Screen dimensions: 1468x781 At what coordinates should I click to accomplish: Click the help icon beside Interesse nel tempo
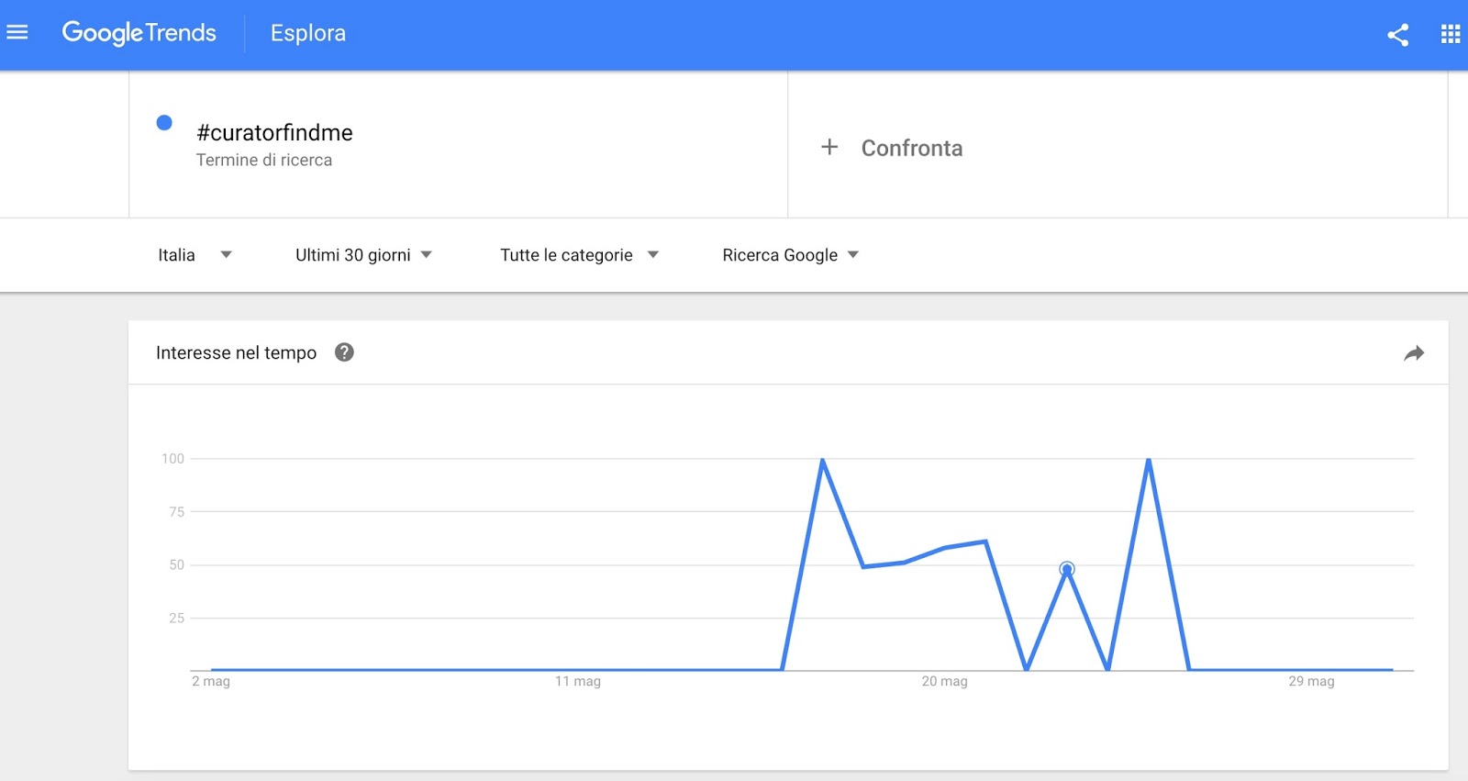(x=344, y=352)
